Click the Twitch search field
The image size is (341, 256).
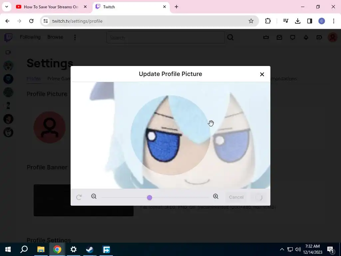point(166,37)
